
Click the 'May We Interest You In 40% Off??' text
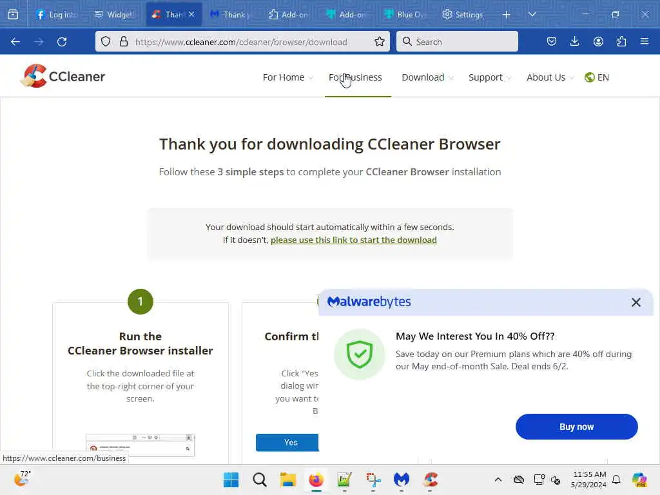click(x=475, y=336)
